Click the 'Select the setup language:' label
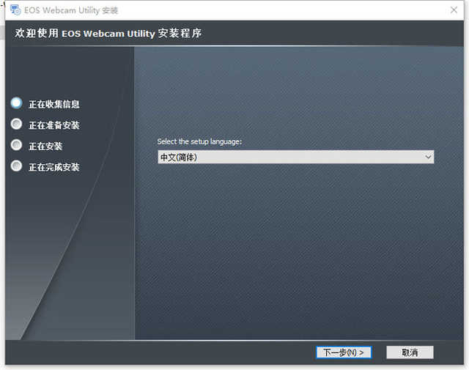Screen dimensions: 469x370 199,141
